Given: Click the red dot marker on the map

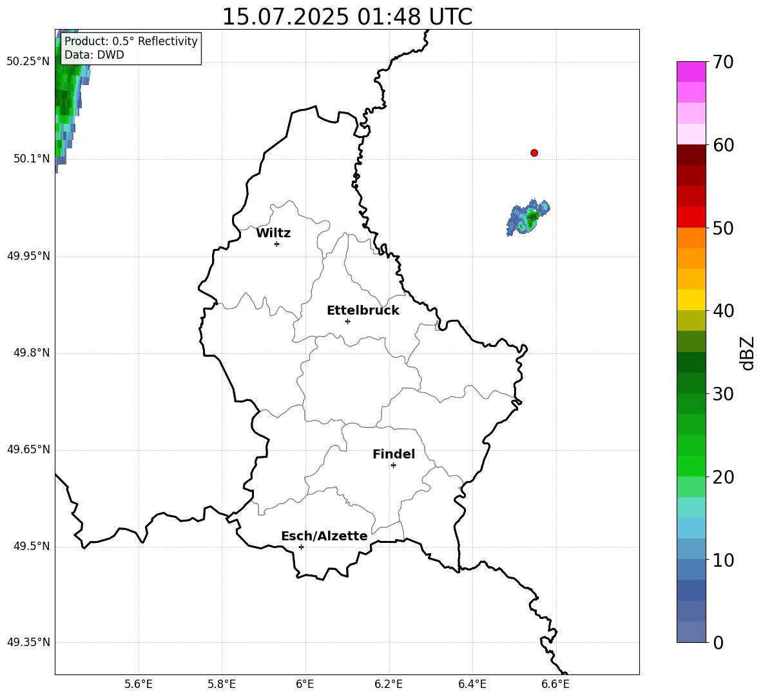Looking at the screenshot, I should 534,153.
